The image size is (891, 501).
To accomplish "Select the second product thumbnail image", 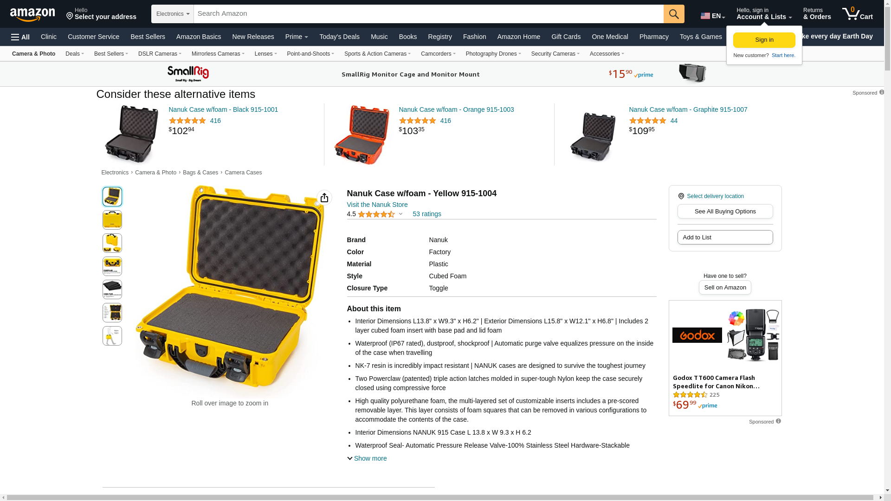I will (x=112, y=220).
